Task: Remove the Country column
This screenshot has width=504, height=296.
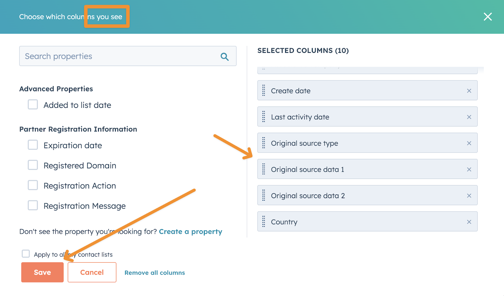Action: pyautogui.click(x=469, y=222)
